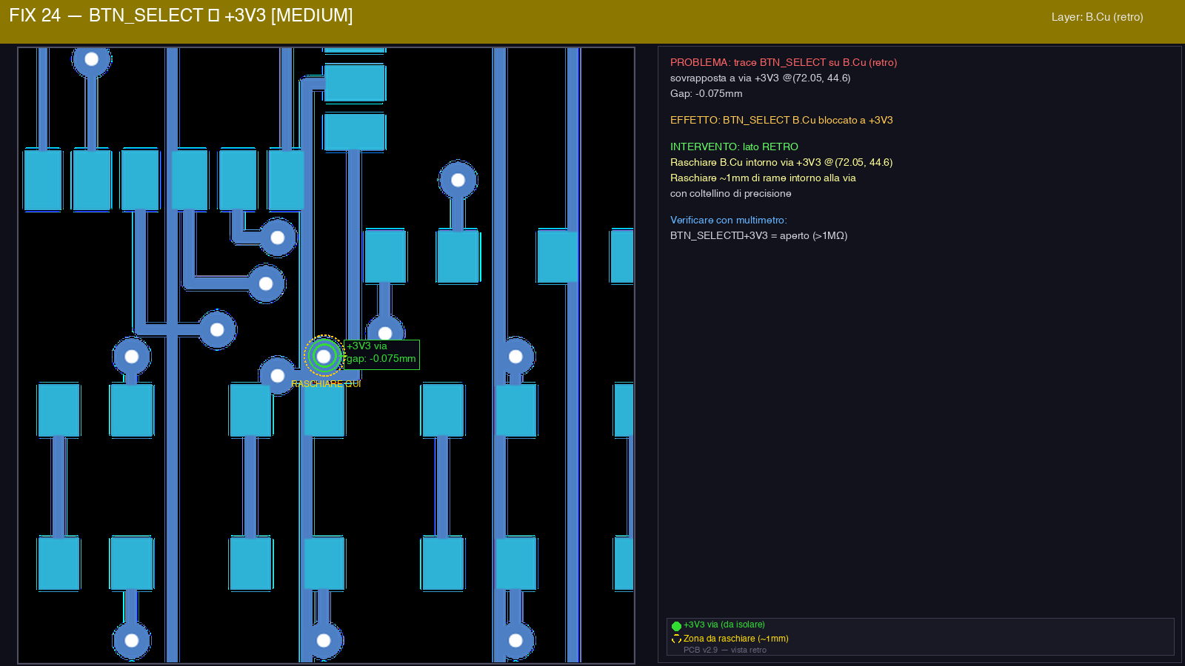Viewport: 1185px width, 666px height.
Task: Click 'con coltellino di precisione' instruction line
Action: (x=730, y=193)
